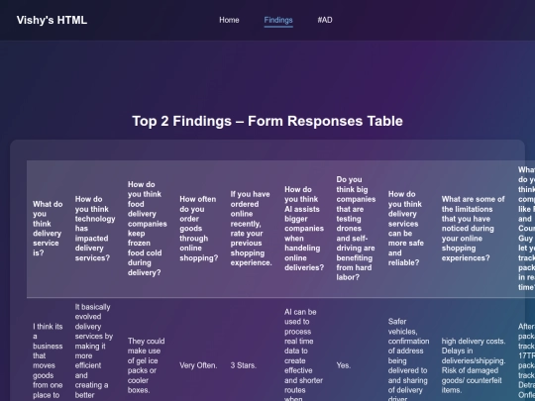
Task: Select the Findings navigation link
Action: (x=278, y=20)
